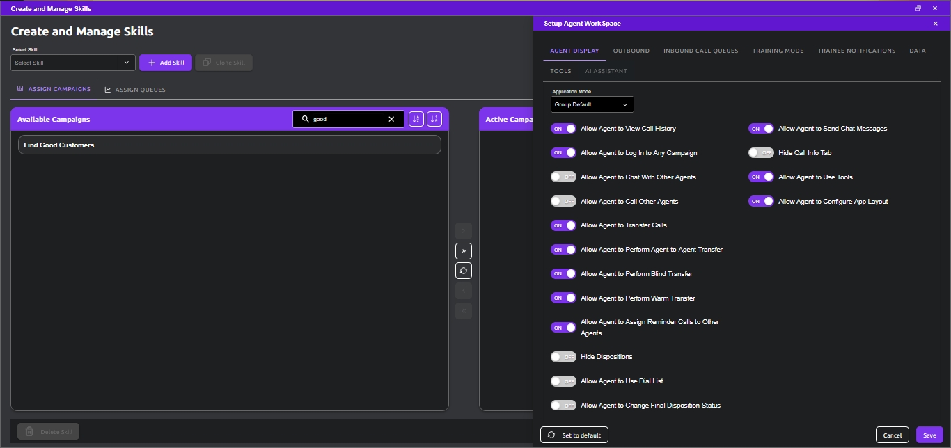Toggle Allow Agent to Perform Blind Transfer
This screenshot has width=951, height=448.
coord(563,274)
